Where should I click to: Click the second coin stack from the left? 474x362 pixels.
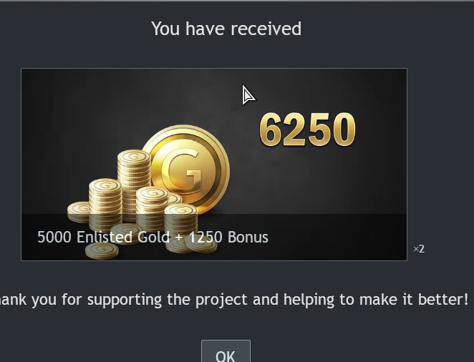(x=105, y=205)
